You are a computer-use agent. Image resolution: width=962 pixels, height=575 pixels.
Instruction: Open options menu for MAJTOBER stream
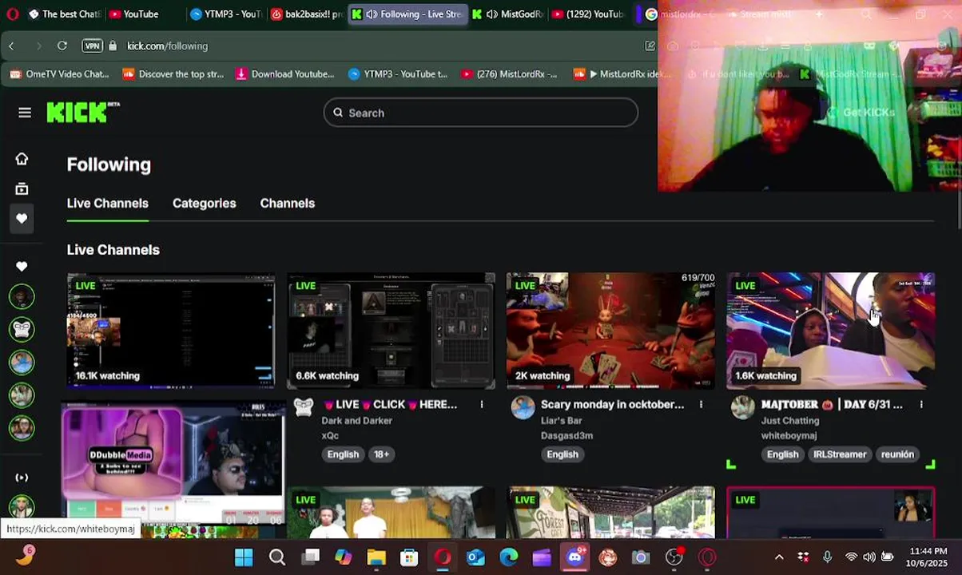pyautogui.click(x=921, y=405)
